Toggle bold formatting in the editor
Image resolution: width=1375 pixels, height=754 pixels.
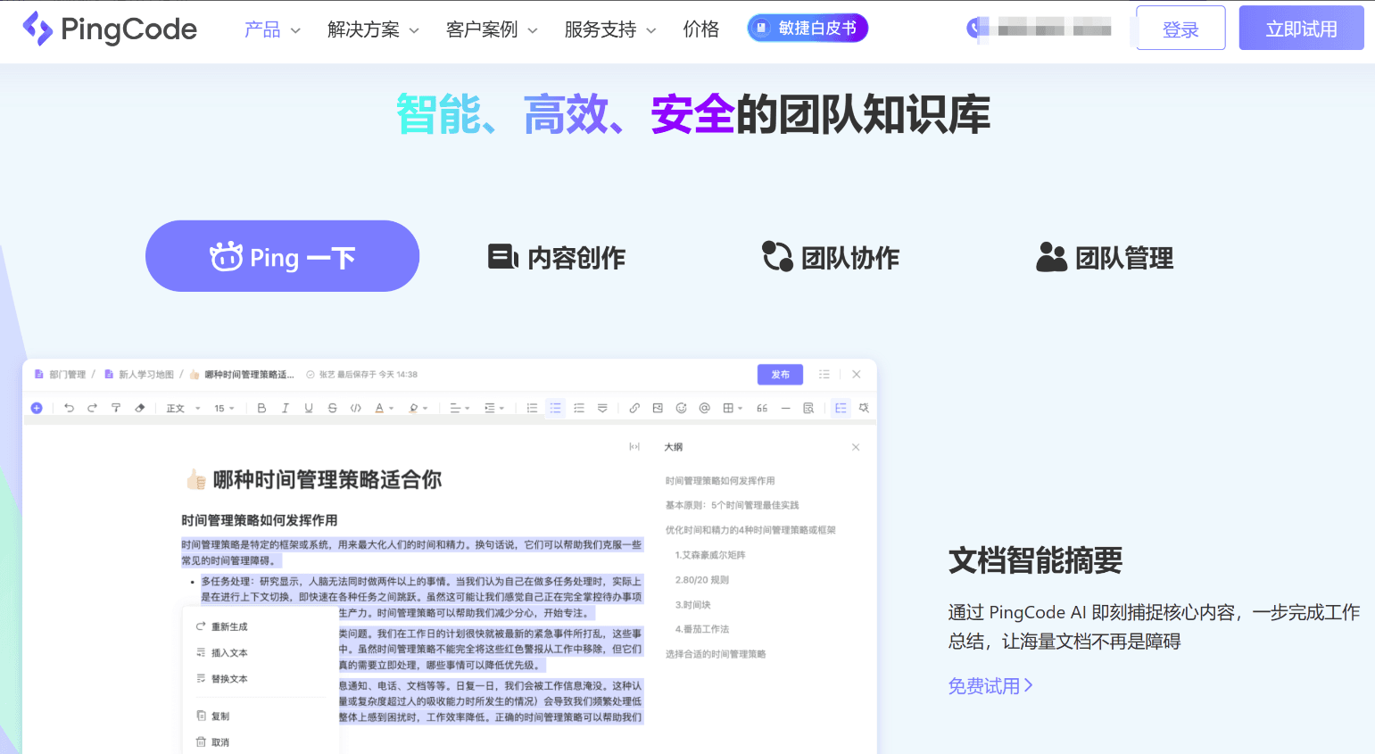coord(261,408)
